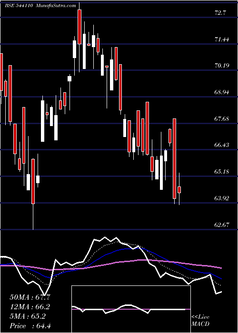The height and width of the screenshot is (333, 238).
Task: Select the 67.68 price axis label
Action: (222, 119)
